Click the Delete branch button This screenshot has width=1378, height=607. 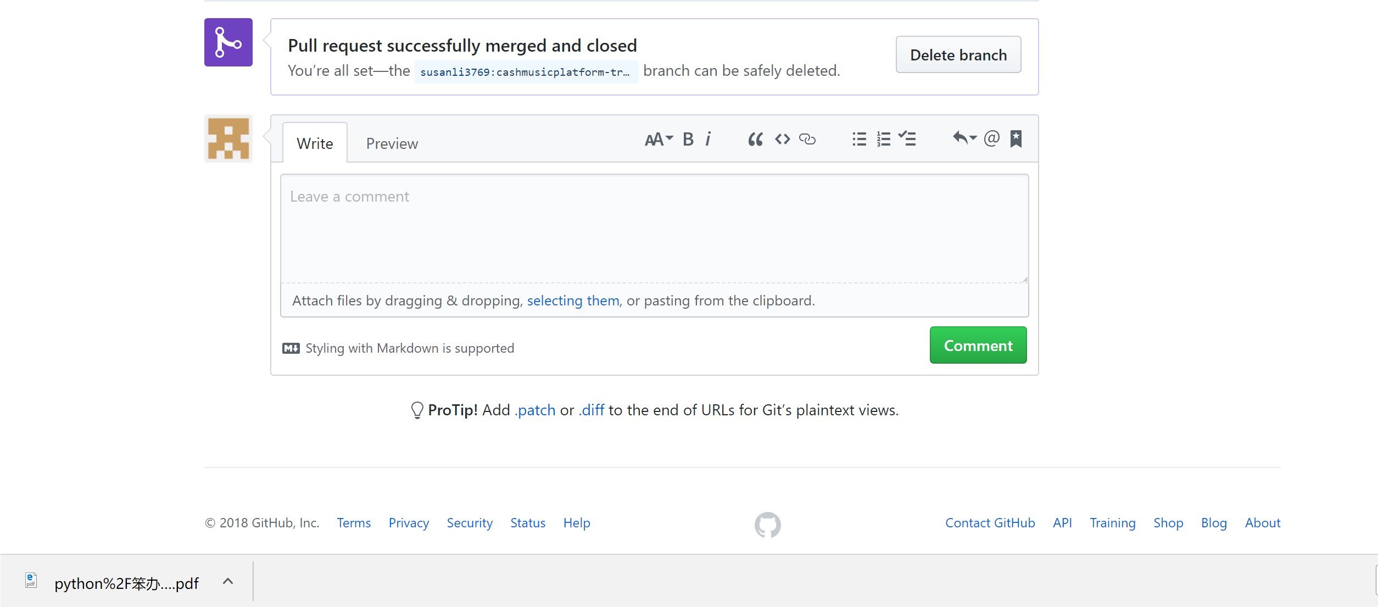(x=958, y=55)
